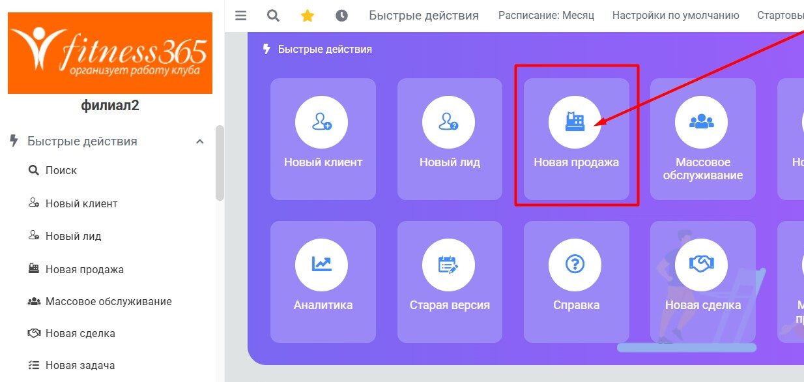This screenshot has height=382, width=804.
Task: Open 'Новый клиент' in the sidebar
Action: click(81, 203)
